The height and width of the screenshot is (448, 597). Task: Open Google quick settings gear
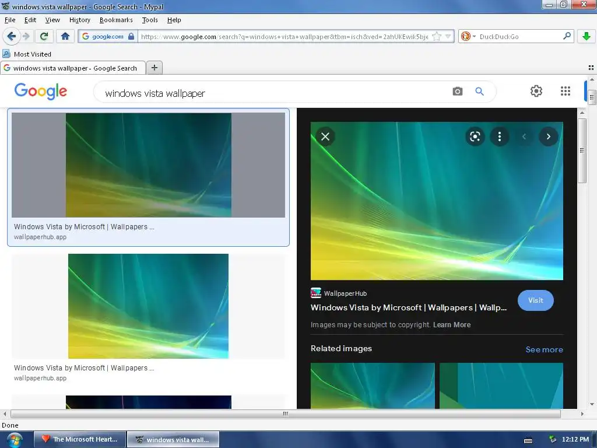click(536, 91)
